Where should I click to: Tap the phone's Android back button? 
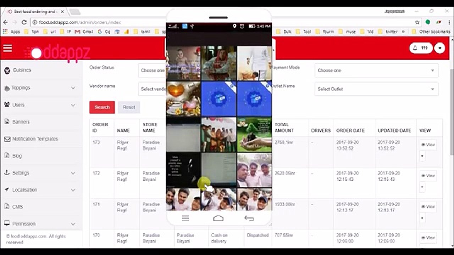[x=249, y=219]
